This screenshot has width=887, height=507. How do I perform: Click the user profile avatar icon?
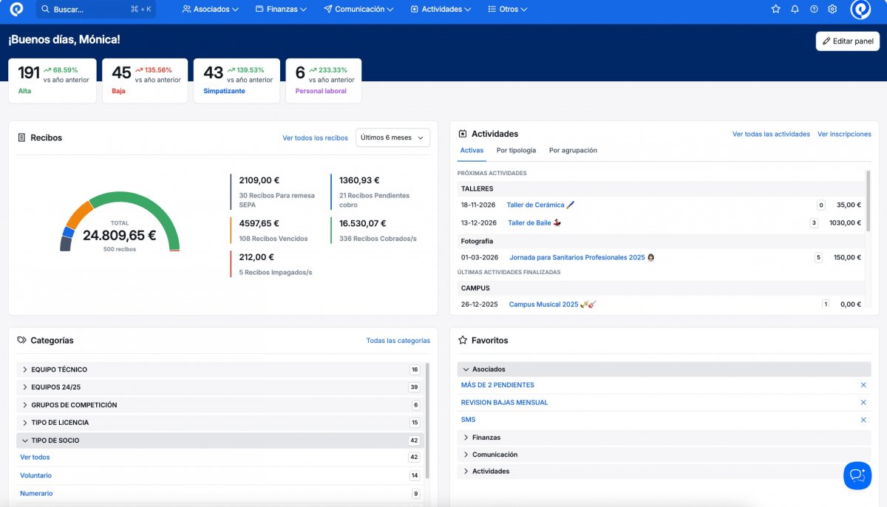(860, 10)
